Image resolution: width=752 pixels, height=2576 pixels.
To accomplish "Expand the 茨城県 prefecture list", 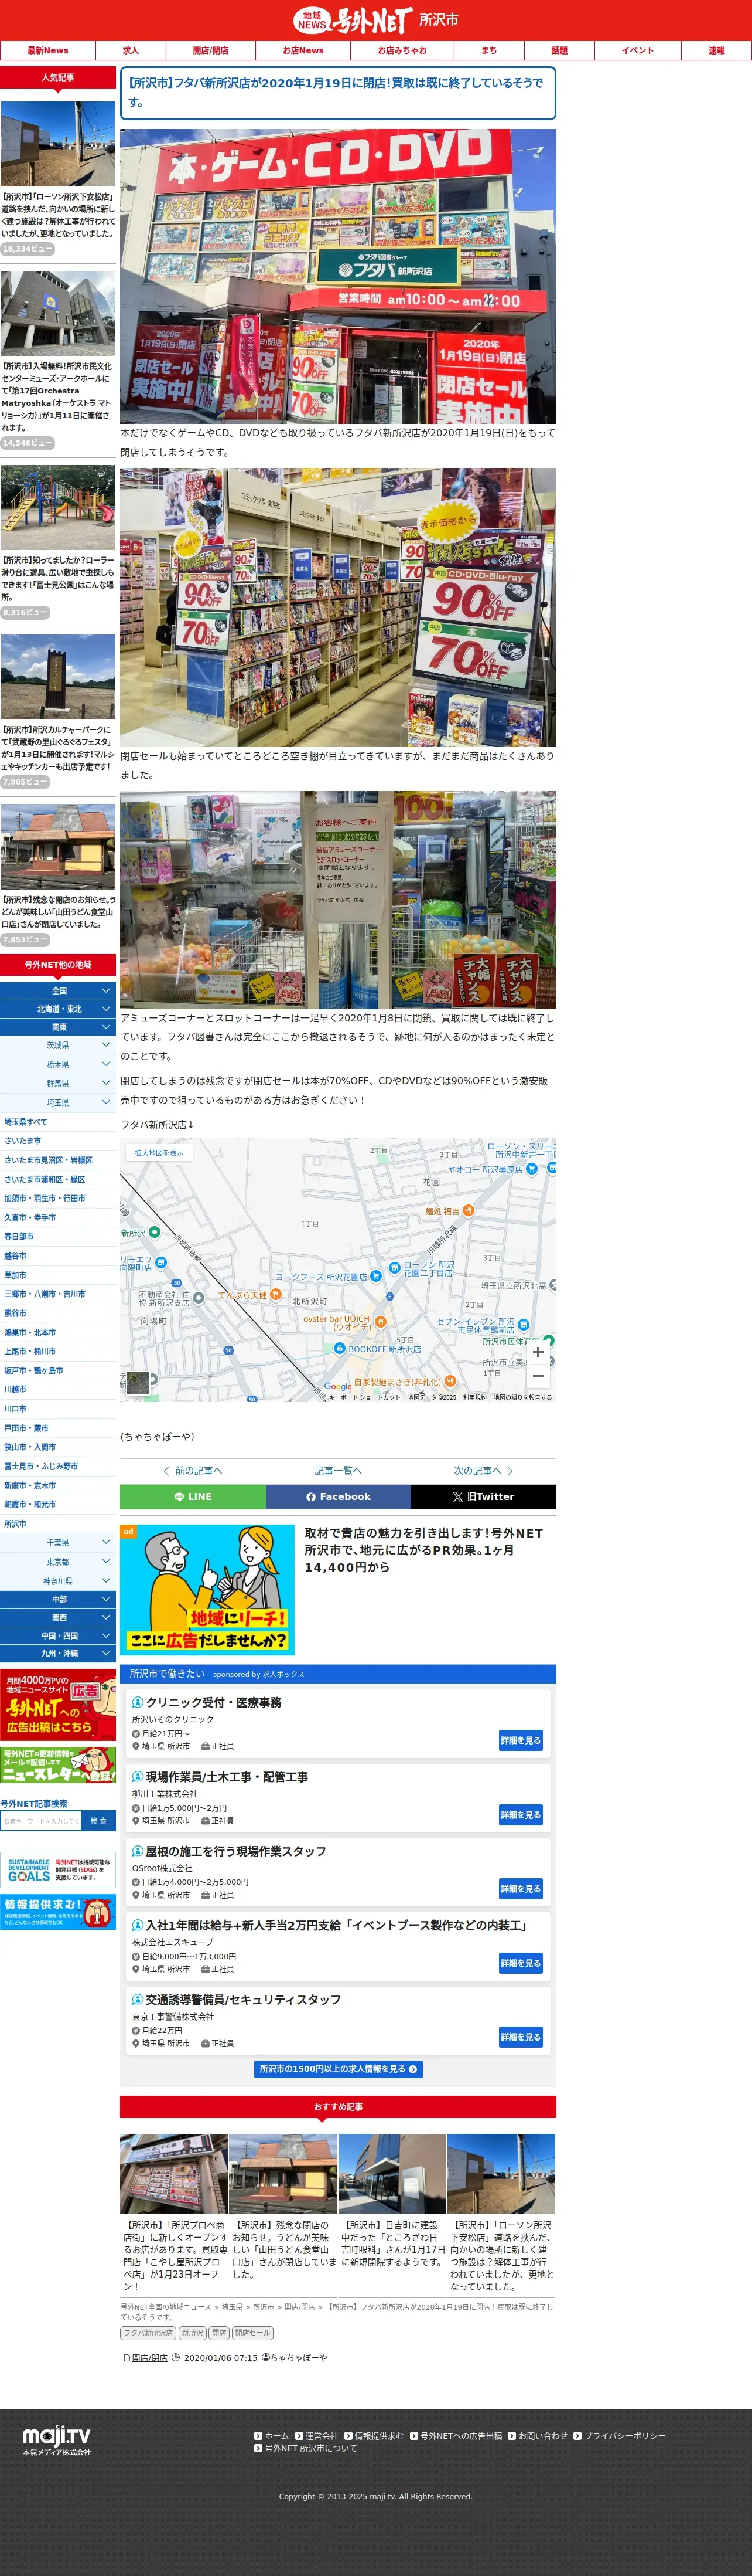I will click(x=58, y=1045).
